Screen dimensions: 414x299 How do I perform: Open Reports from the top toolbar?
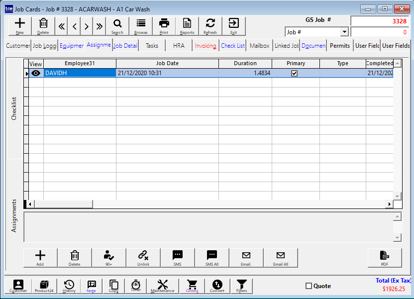[x=187, y=25]
